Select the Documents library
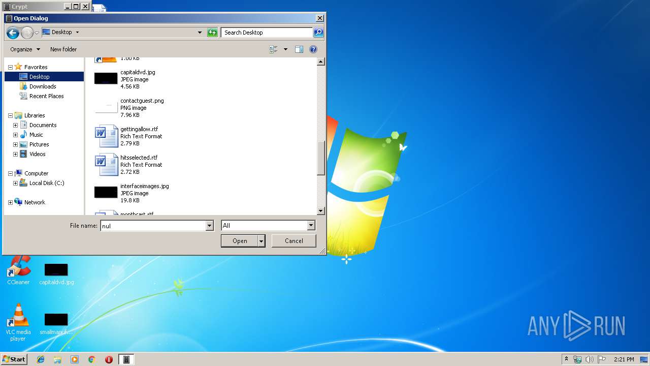The width and height of the screenshot is (650, 366). [43, 125]
